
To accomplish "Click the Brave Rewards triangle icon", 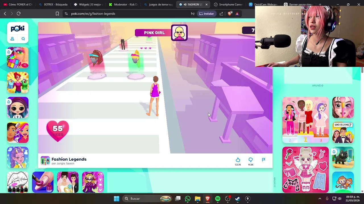I will pyautogui.click(x=237, y=14).
